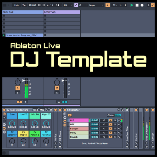Arm the round Record button

tap(142, 5)
